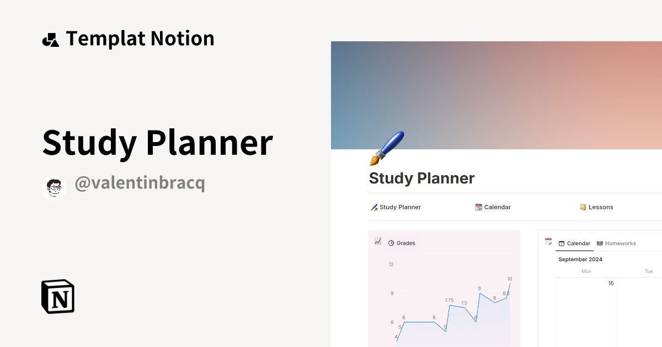Click the Notion logo in the bottom-left corner
Image resolution: width=662 pixels, height=347 pixels.
(x=57, y=296)
